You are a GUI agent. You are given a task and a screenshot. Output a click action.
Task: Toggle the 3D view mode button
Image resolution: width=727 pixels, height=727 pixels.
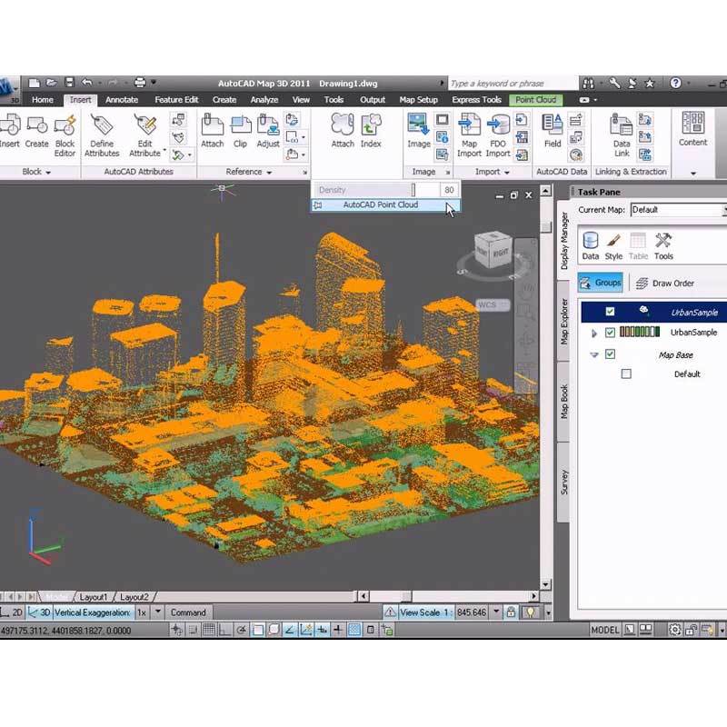(39, 612)
